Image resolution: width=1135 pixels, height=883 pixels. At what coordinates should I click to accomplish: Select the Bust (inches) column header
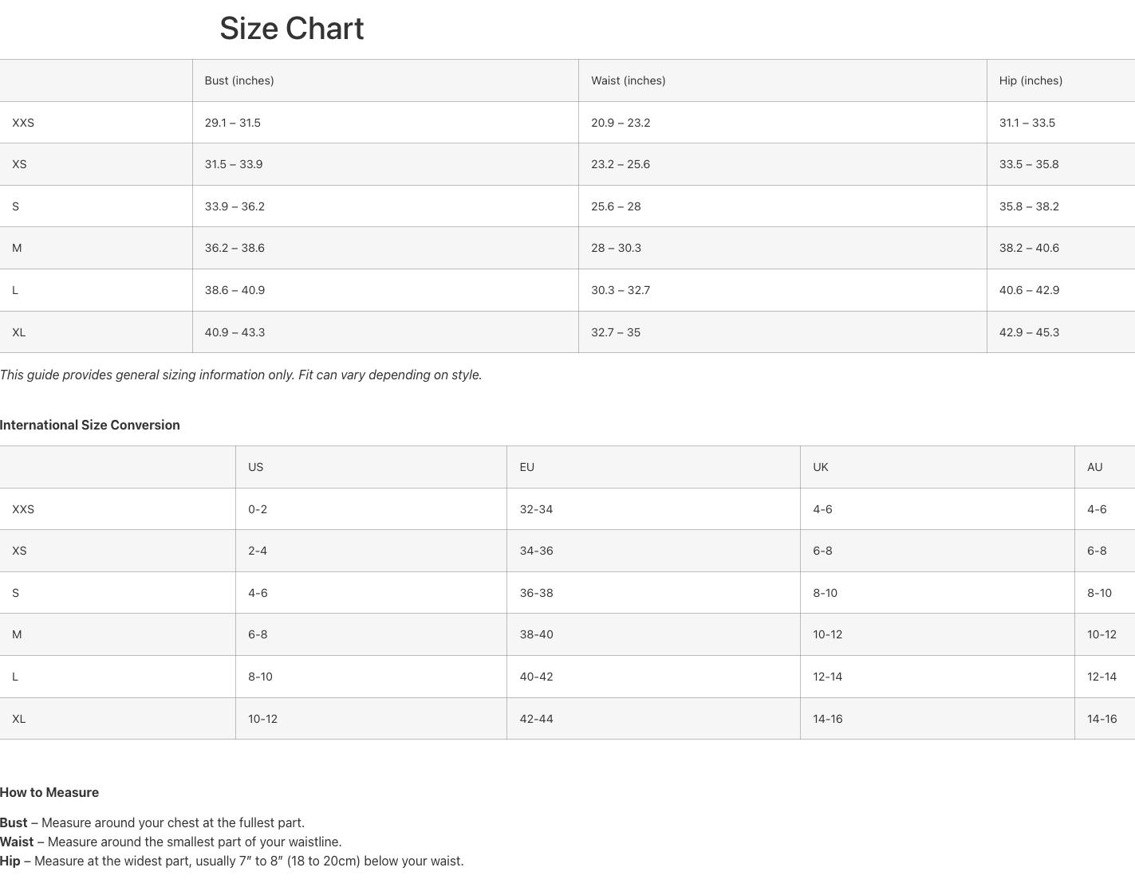(239, 80)
